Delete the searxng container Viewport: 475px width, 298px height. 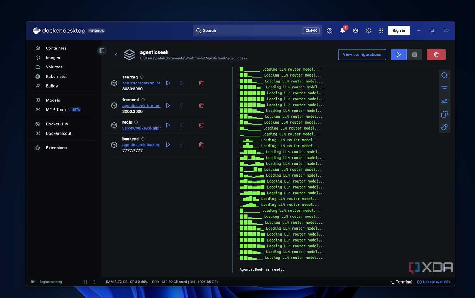[x=201, y=83]
